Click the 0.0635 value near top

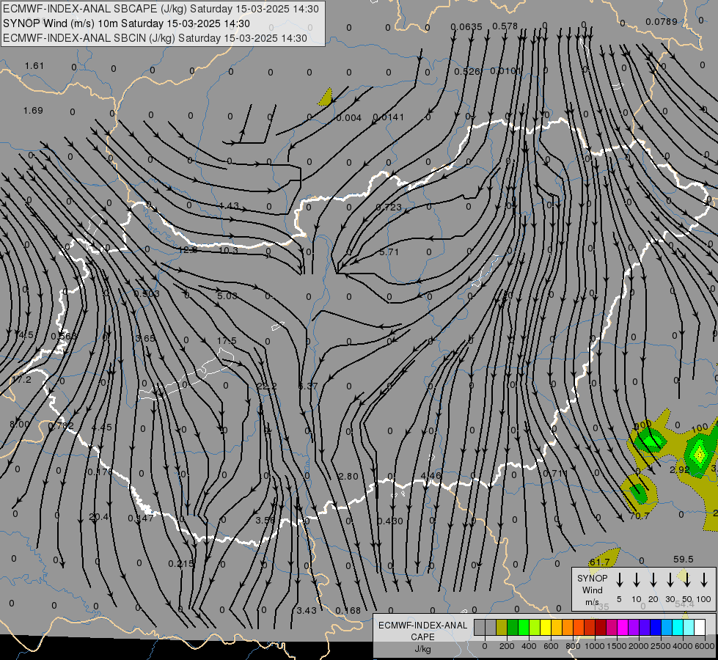pyautogui.click(x=466, y=27)
